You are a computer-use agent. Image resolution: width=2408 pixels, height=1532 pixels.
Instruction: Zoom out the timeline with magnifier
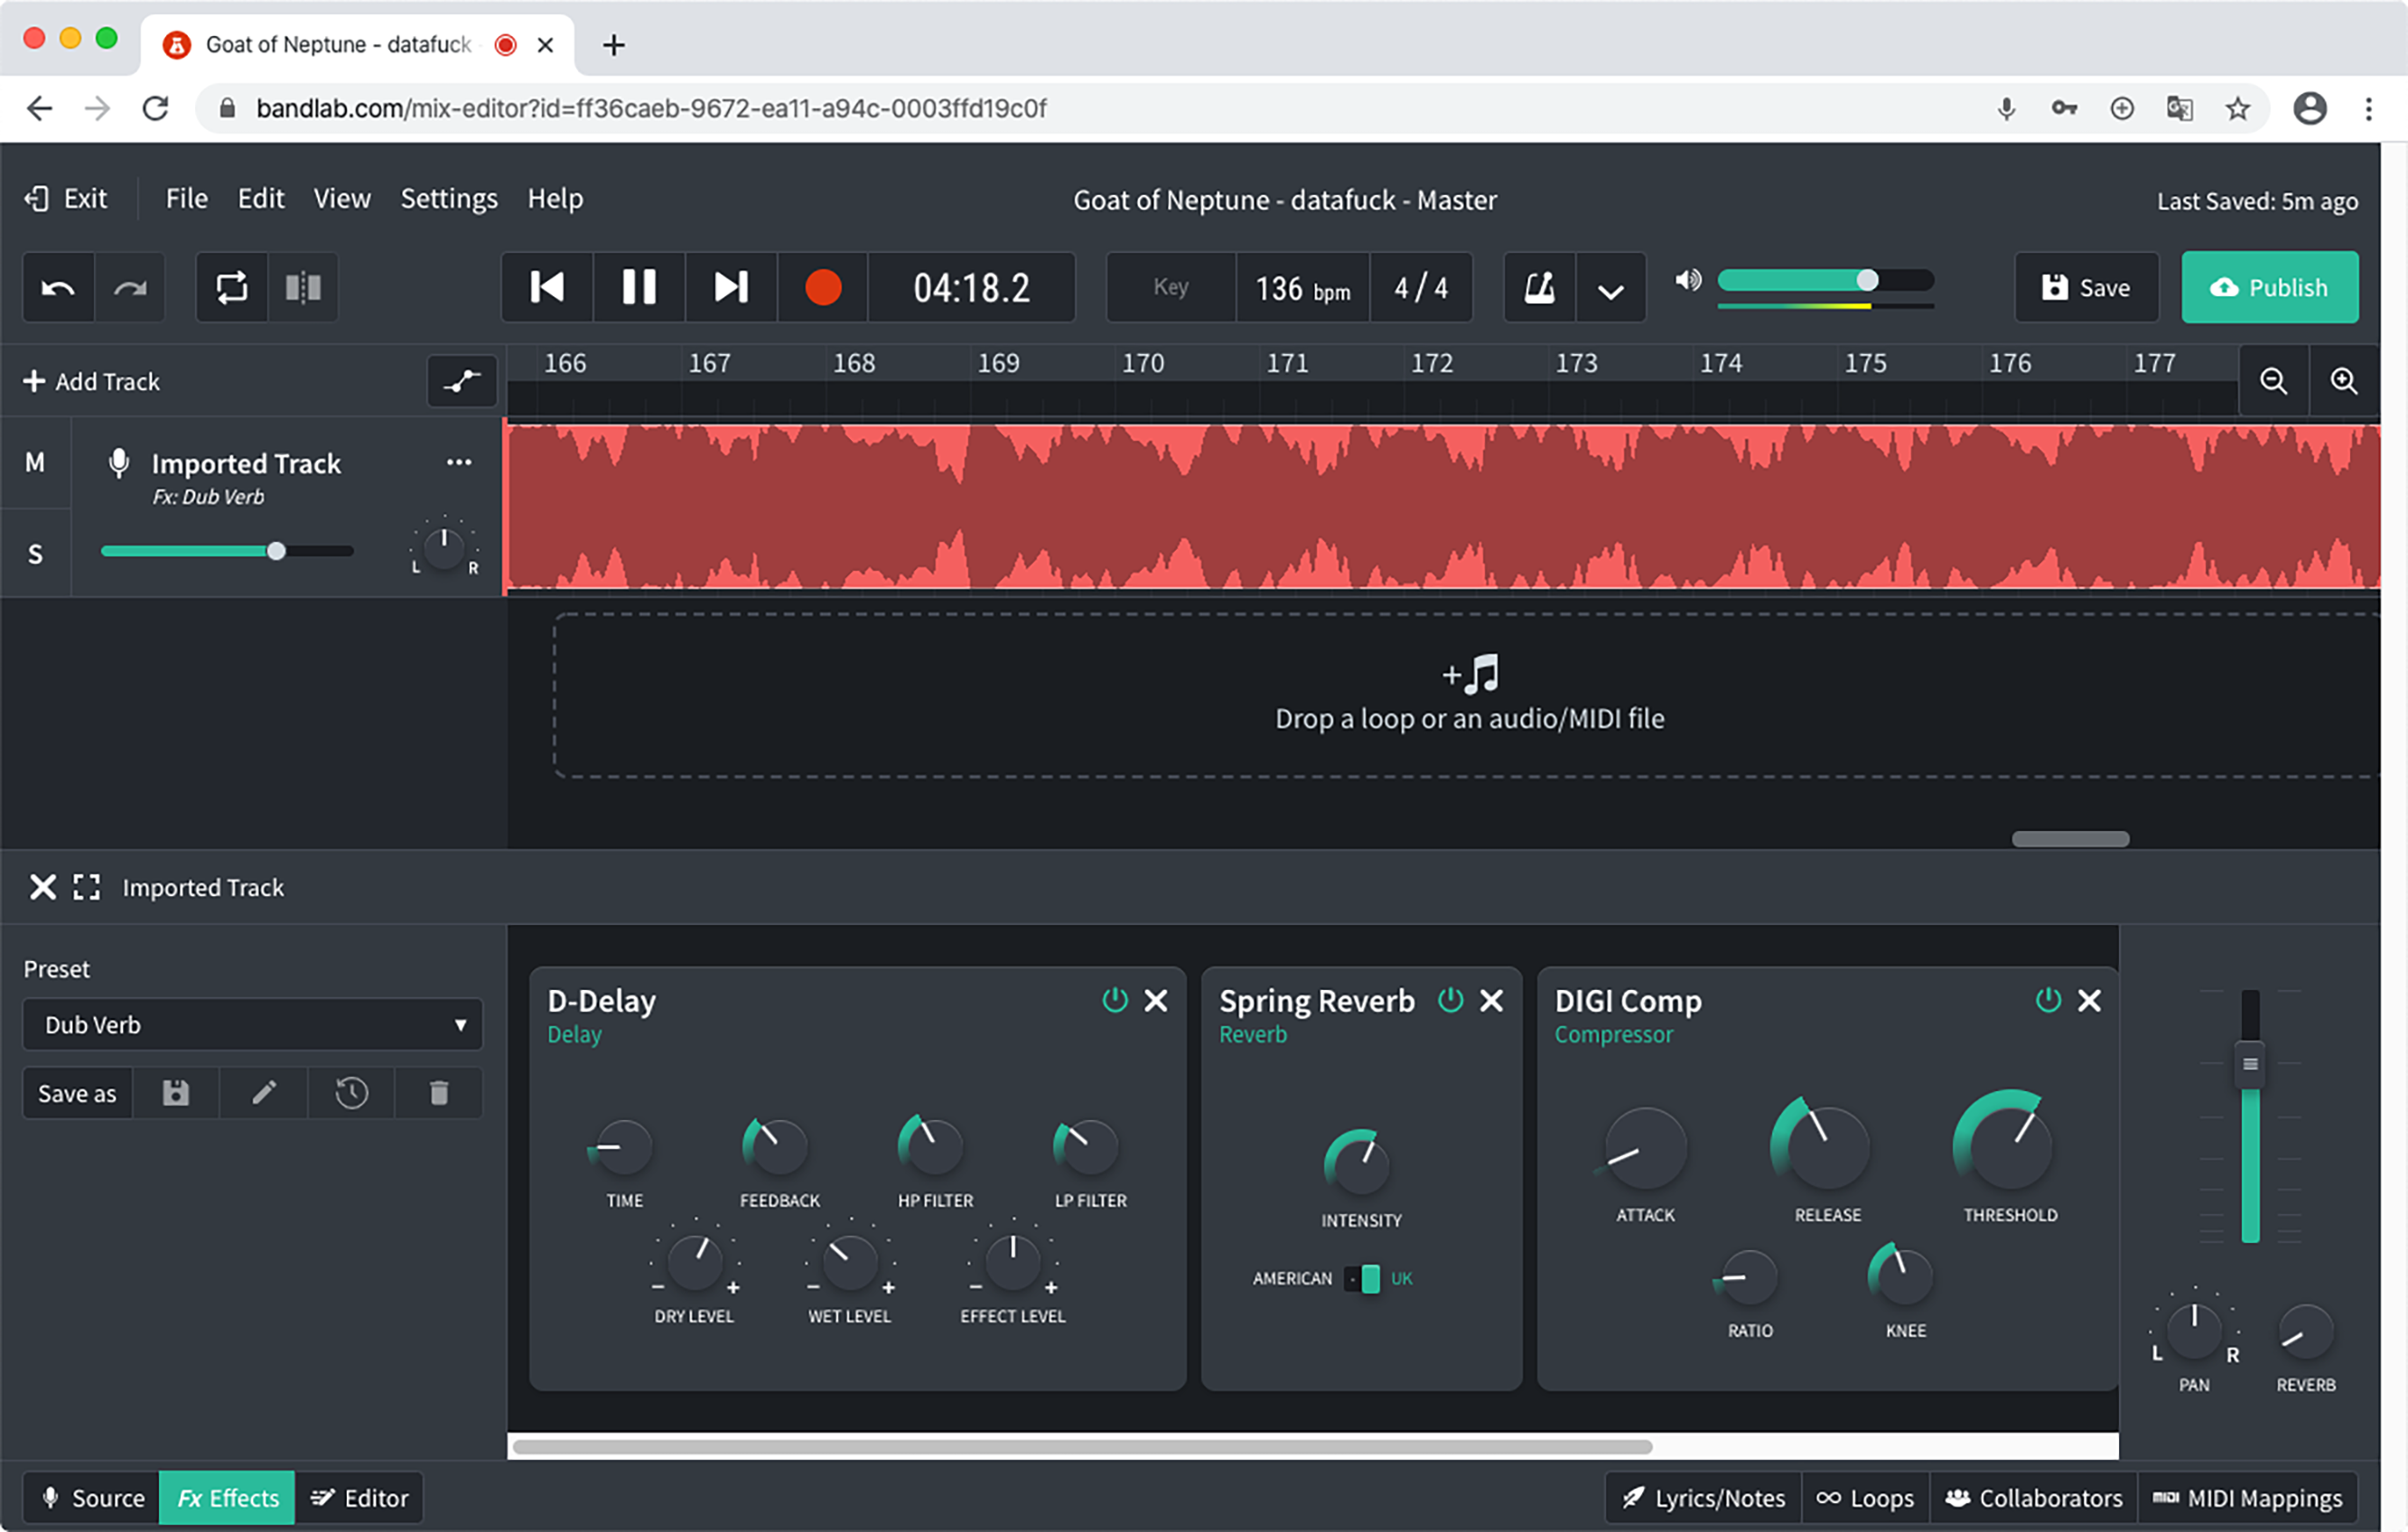click(x=2273, y=381)
